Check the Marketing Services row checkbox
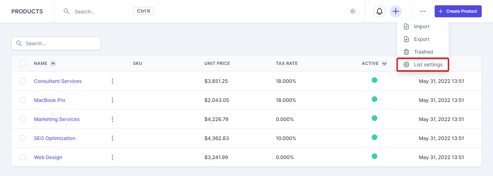The height and width of the screenshot is (176, 493). (23, 119)
